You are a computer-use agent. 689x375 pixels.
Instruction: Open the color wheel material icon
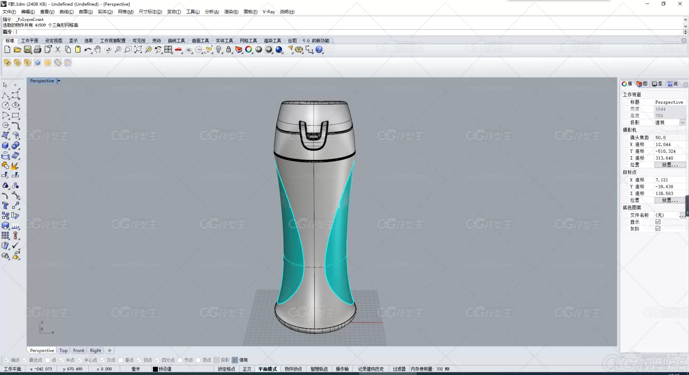pyautogui.click(x=249, y=50)
